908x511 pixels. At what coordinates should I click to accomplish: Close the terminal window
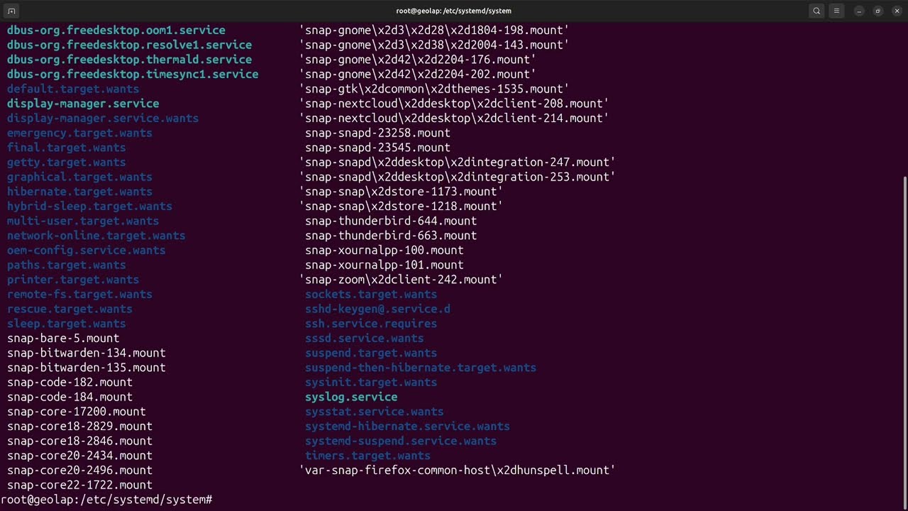896,11
